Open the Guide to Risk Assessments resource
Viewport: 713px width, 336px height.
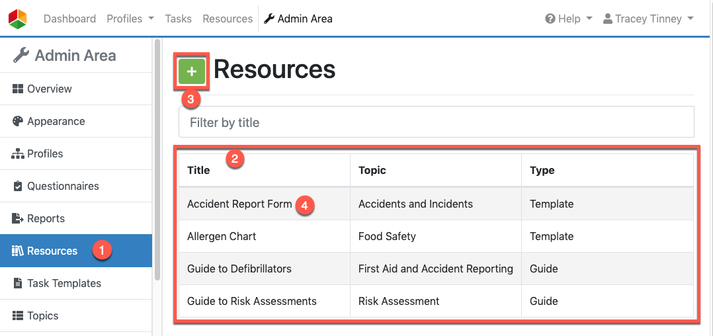click(x=252, y=301)
